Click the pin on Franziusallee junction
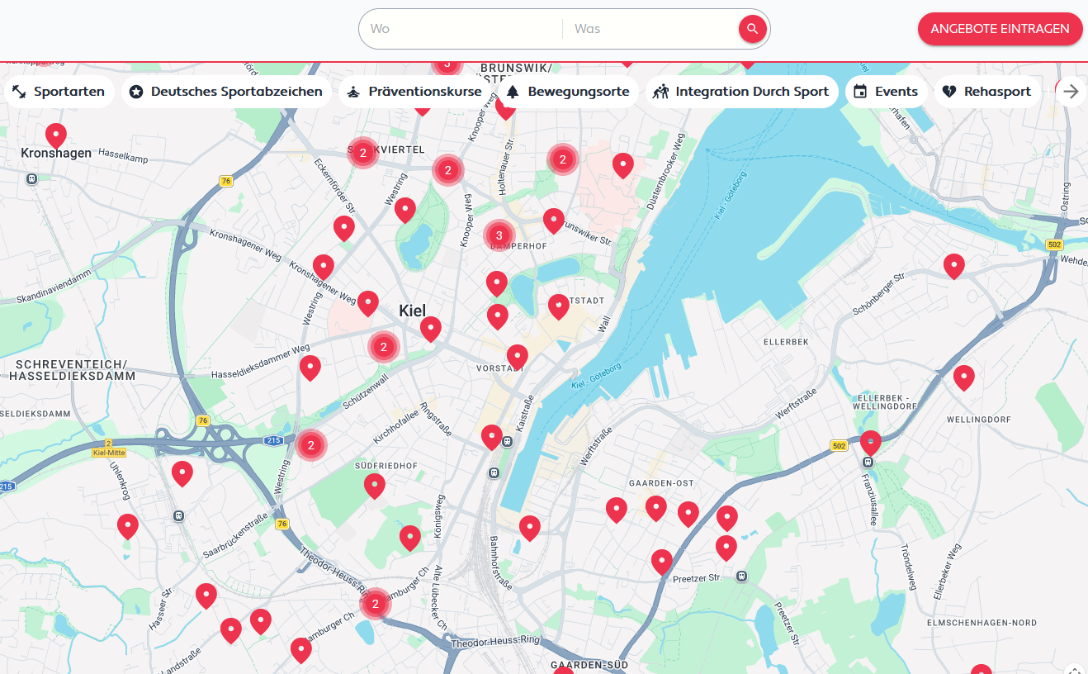Viewport: 1088px width, 674px height. [871, 443]
